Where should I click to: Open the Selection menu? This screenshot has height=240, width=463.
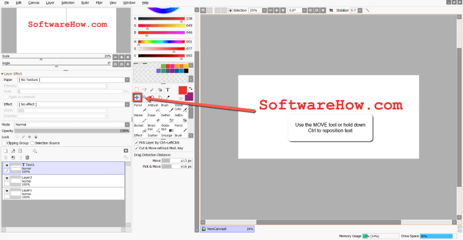(x=68, y=3)
